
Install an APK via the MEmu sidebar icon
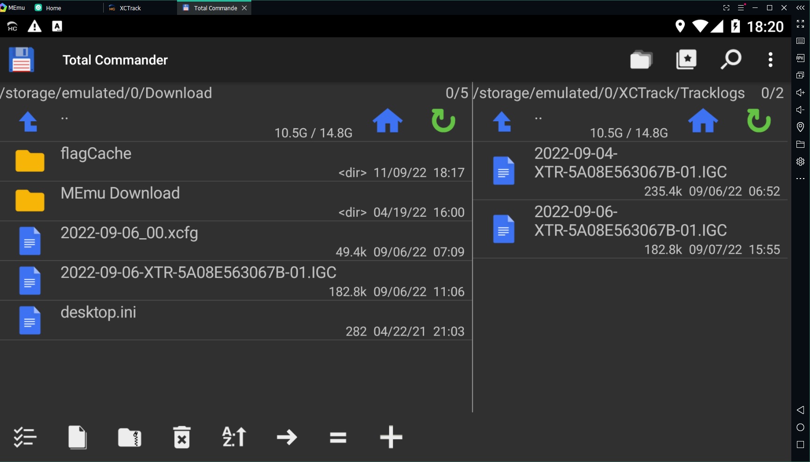pos(800,58)
